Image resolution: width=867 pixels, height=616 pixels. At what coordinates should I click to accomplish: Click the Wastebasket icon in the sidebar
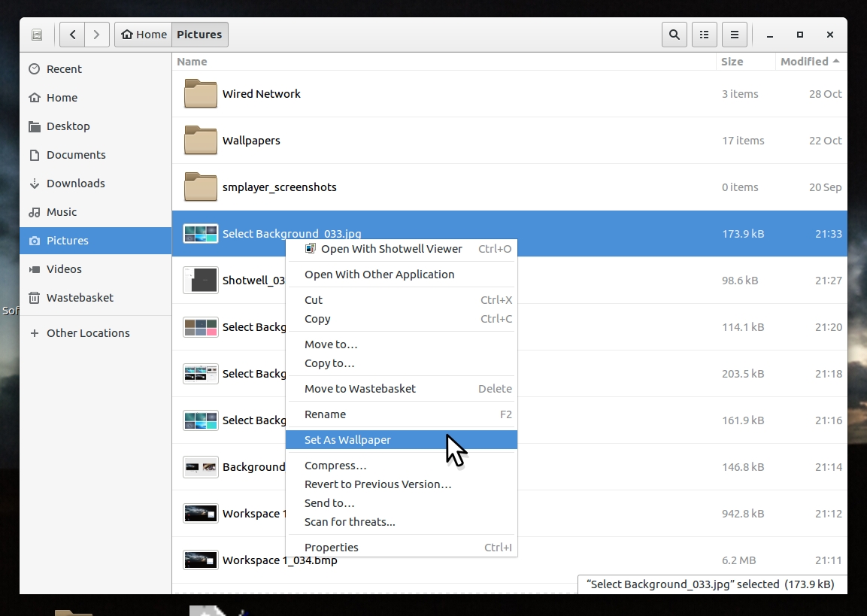[34, 298]
